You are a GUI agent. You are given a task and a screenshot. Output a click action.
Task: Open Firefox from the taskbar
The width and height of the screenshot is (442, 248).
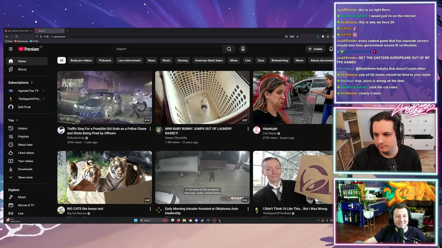pos(178,220)
